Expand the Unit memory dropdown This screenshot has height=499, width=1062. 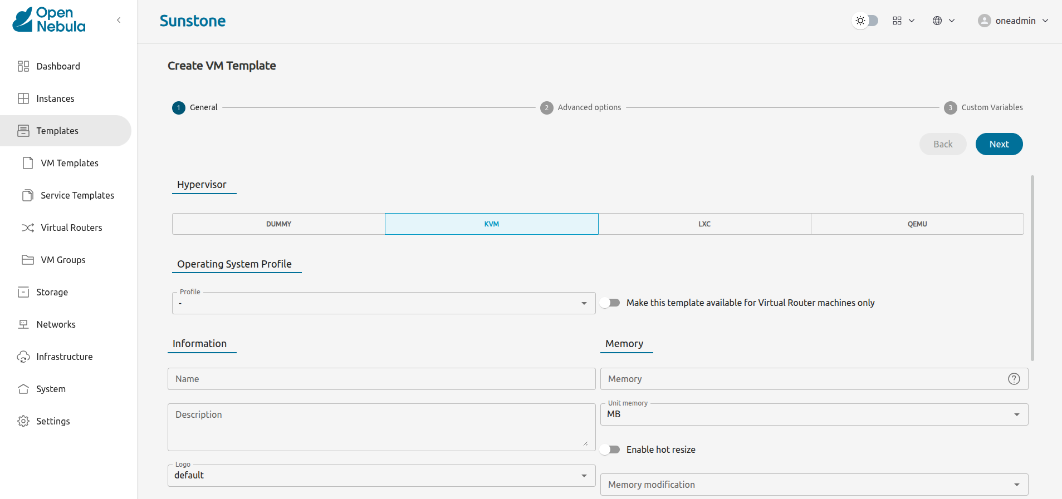click(x=814, y=414)
